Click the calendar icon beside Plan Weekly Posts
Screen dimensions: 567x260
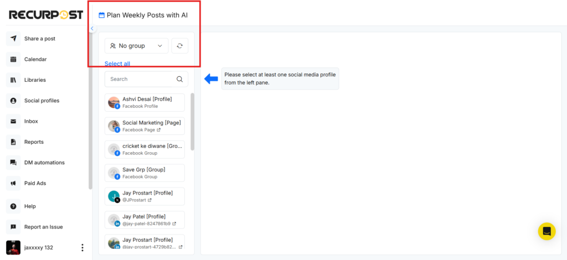tap(102, 15)
